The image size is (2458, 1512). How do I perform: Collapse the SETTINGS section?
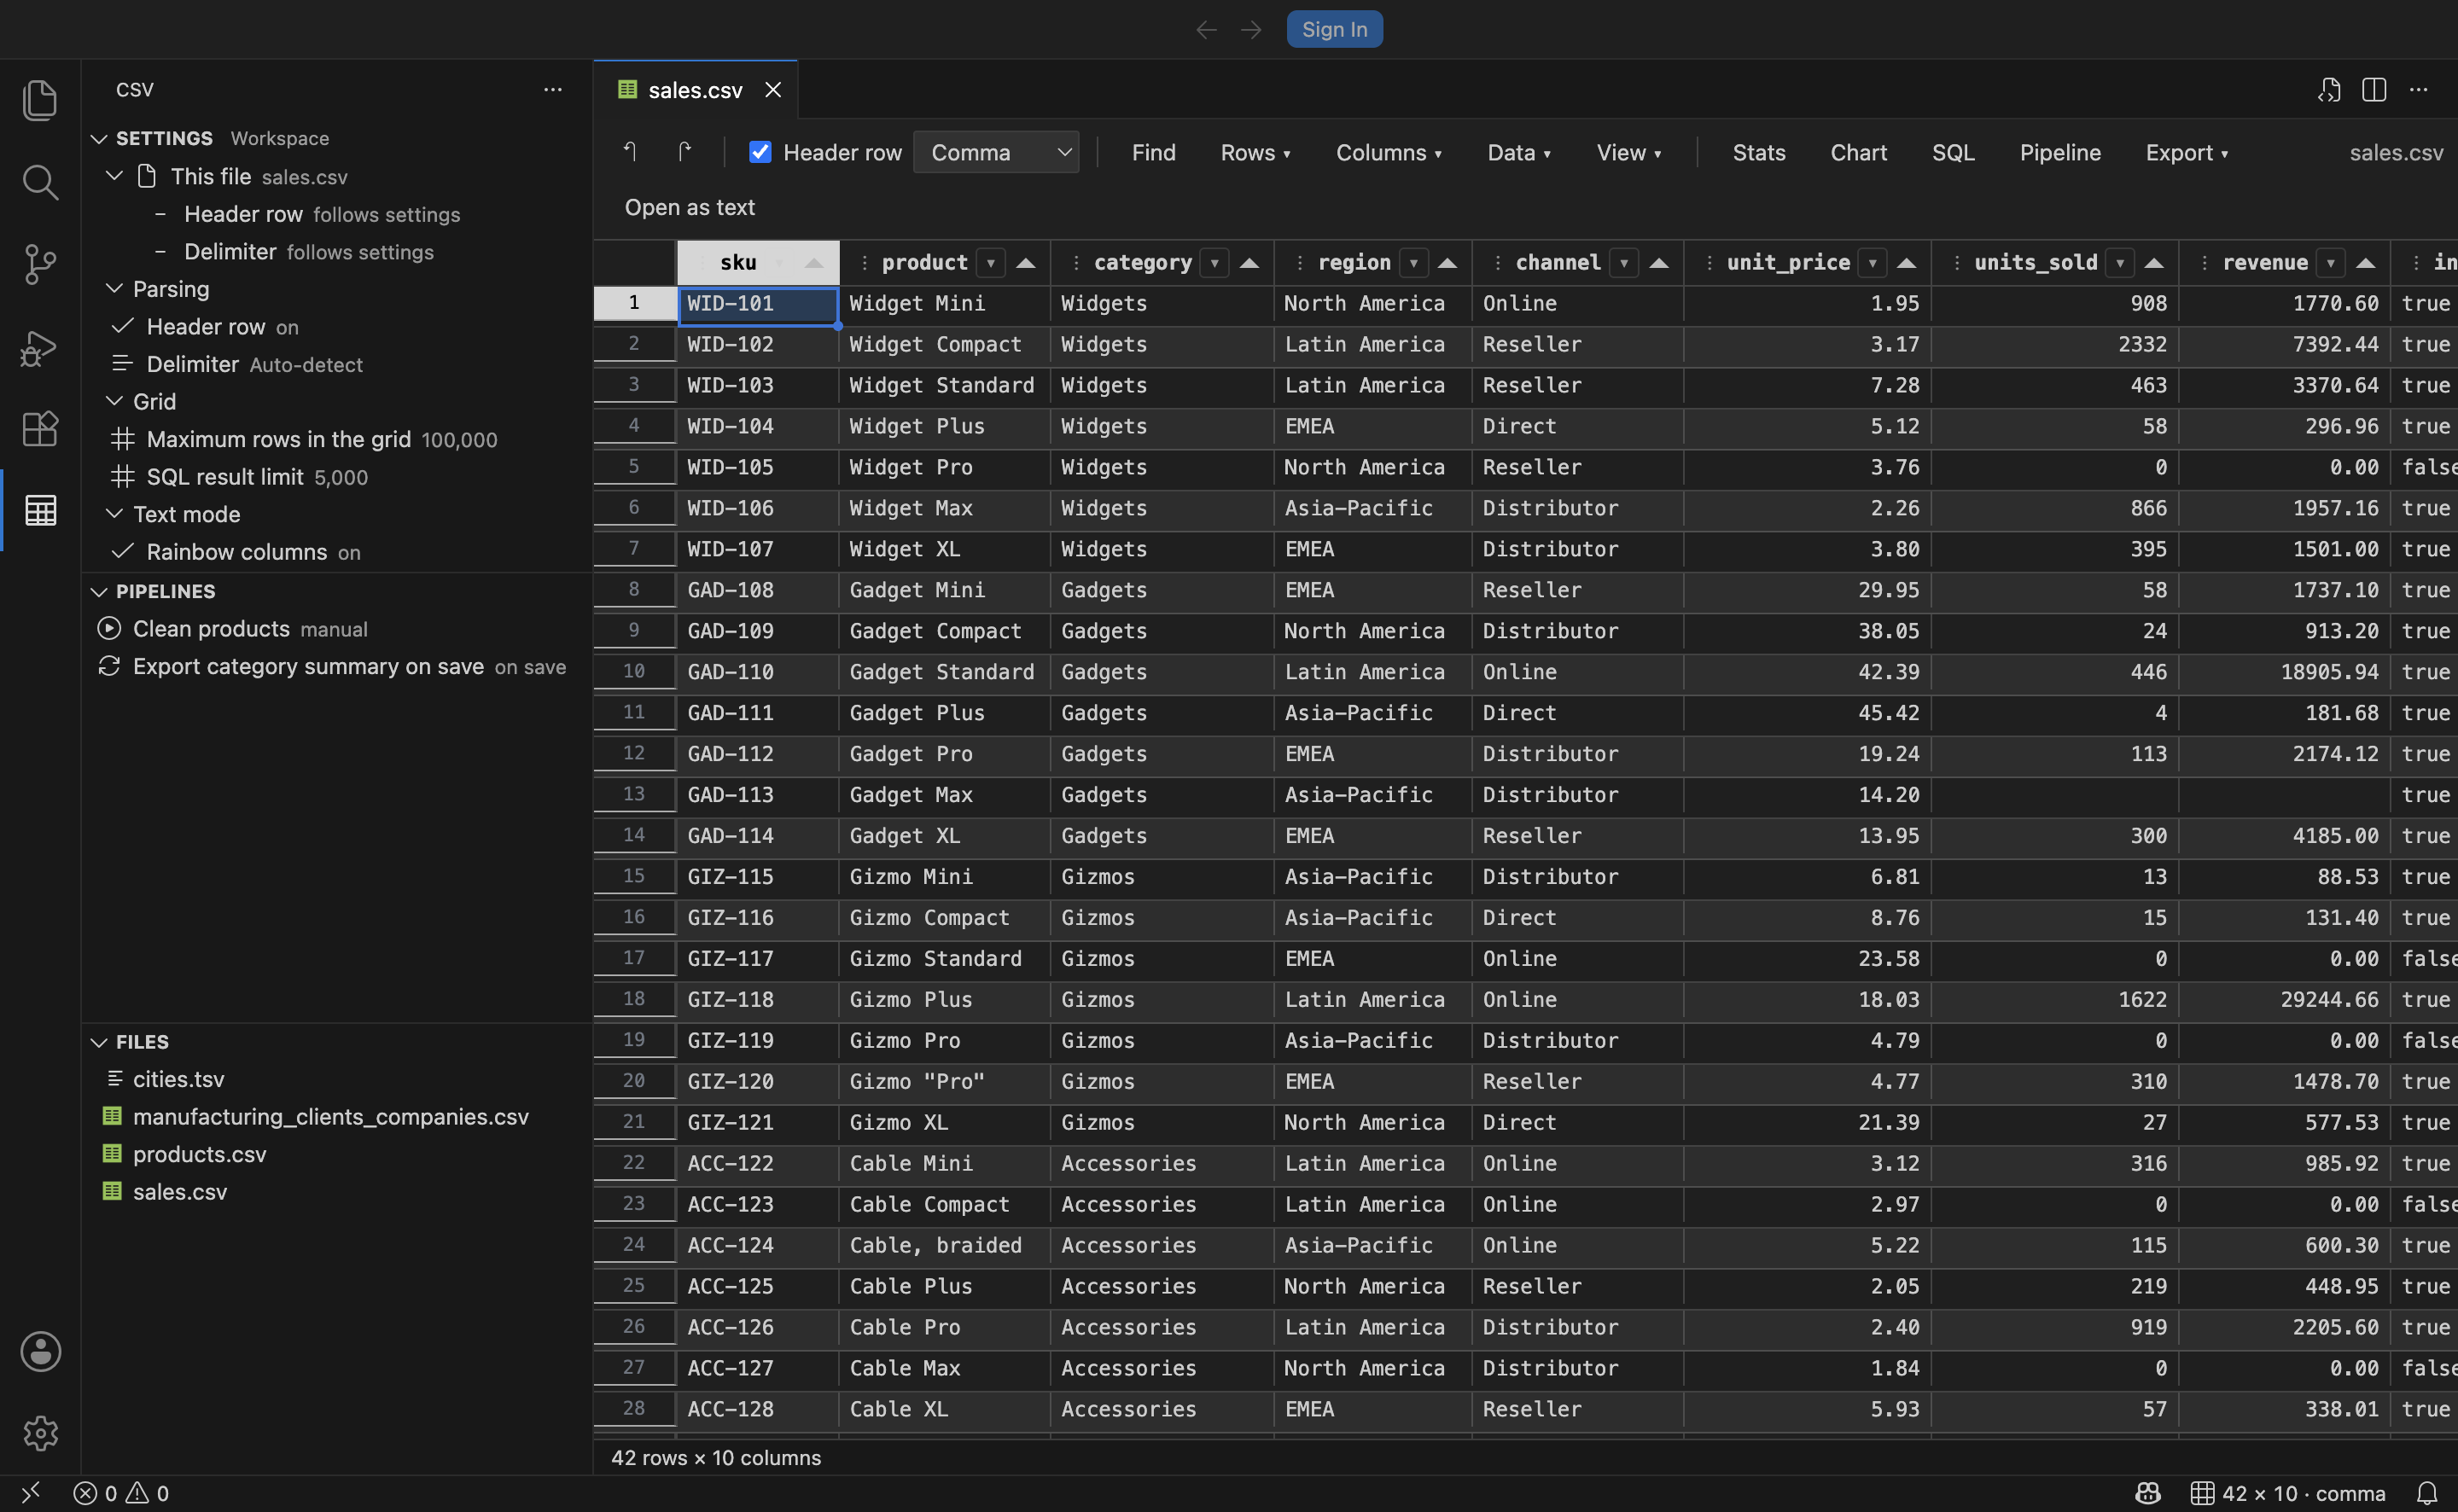[x=99, y=138]
